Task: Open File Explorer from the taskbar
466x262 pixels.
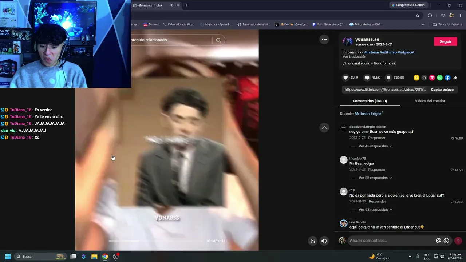Action: pyautogui.click(x=94, y=256)
